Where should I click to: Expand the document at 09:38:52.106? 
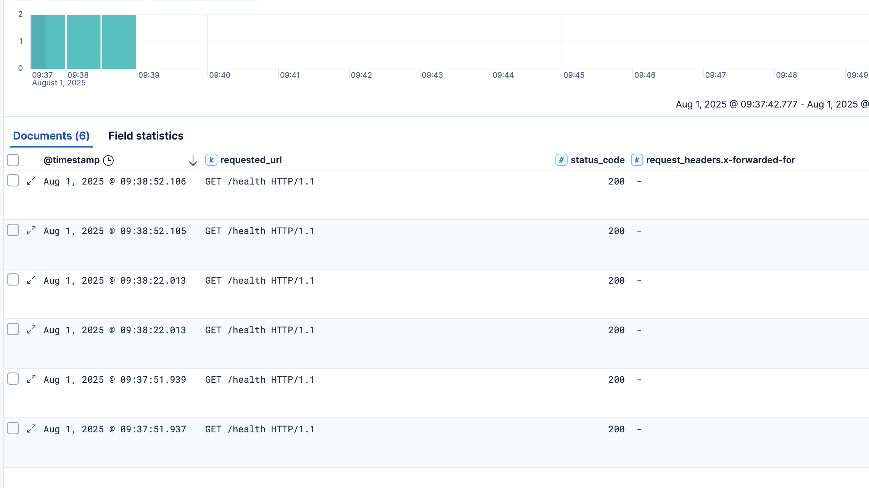31,181
